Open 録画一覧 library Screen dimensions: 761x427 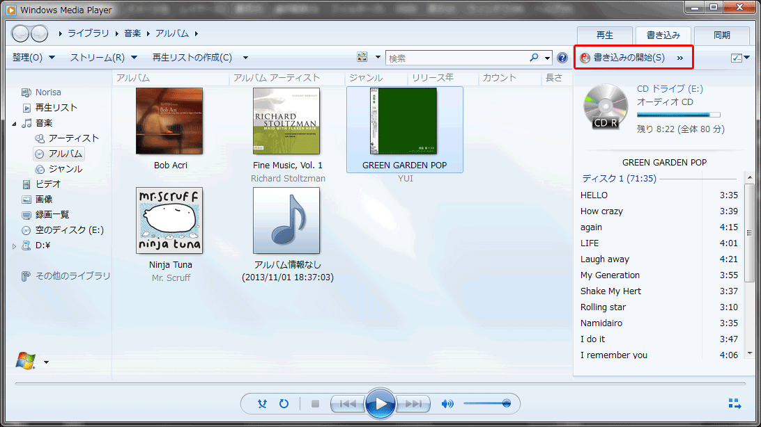[x=52, y=214]
